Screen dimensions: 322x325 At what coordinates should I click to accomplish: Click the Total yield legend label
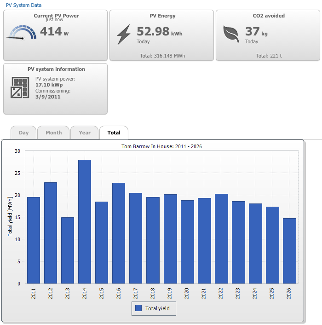(x=157, y=308)
